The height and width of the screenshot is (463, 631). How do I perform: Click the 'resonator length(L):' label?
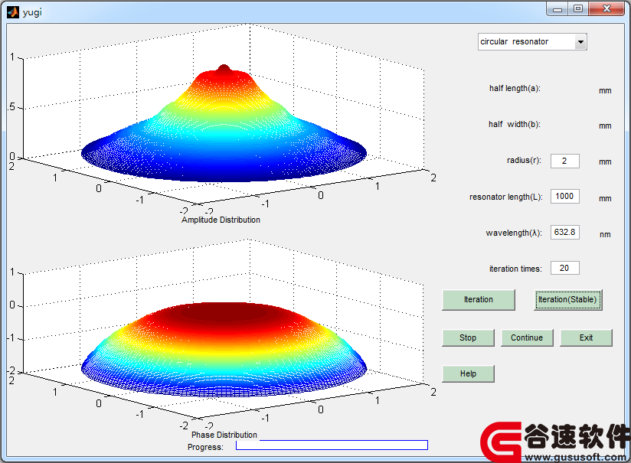[x=506, y=197]
